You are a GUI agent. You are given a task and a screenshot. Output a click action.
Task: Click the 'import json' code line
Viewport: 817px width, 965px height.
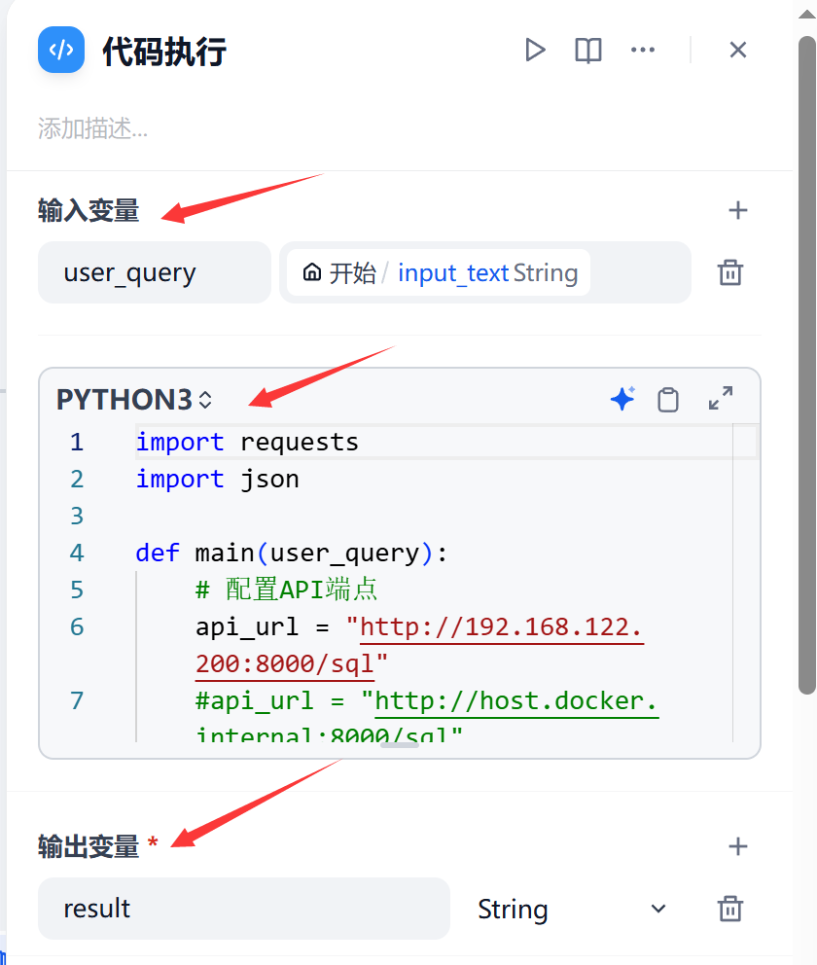[x=217, y=480]
